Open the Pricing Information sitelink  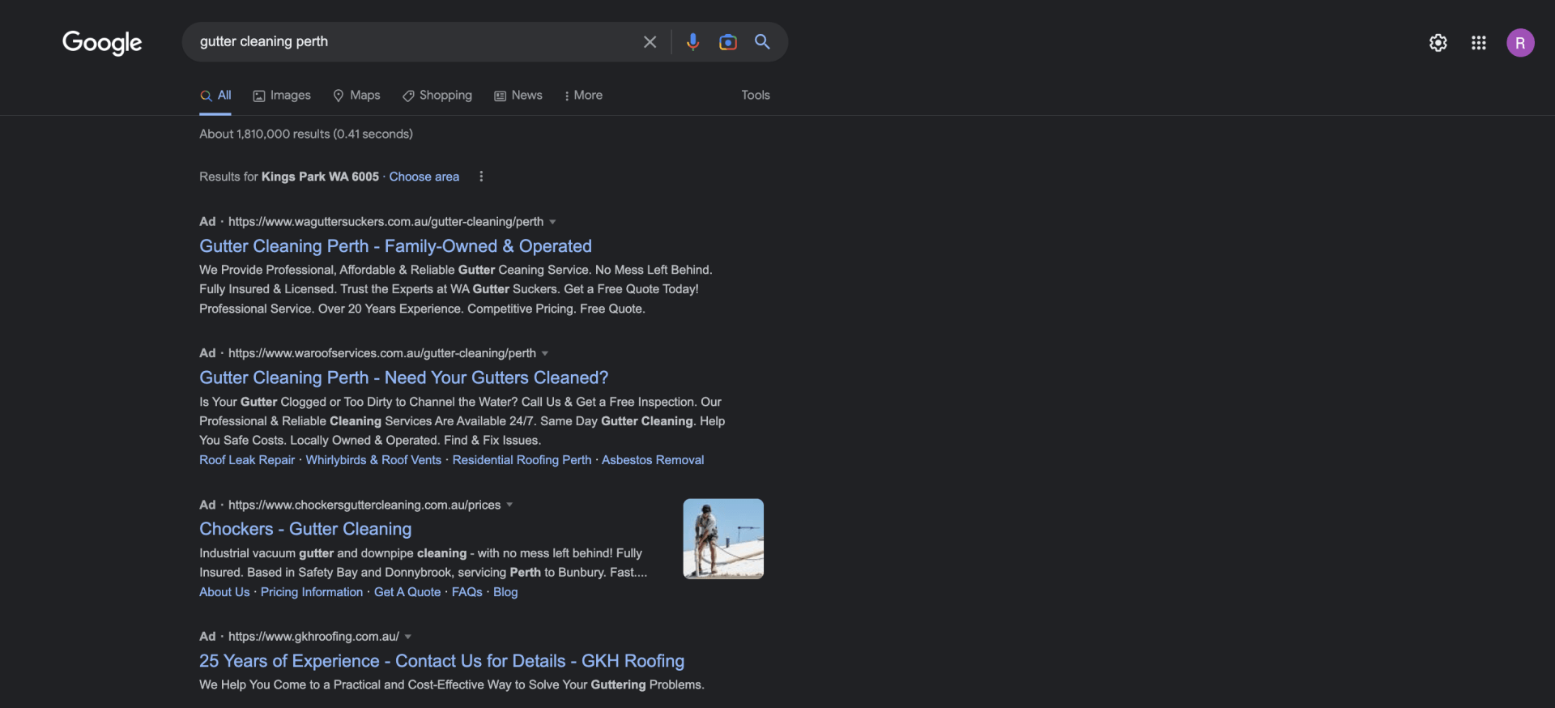[312, 592]
